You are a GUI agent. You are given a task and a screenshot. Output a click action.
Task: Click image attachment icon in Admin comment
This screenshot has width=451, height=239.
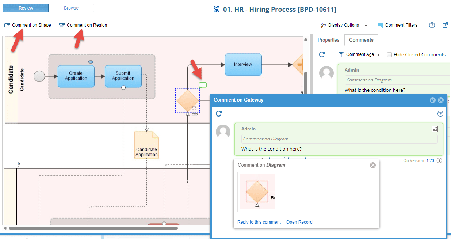[x=435, y=129]
